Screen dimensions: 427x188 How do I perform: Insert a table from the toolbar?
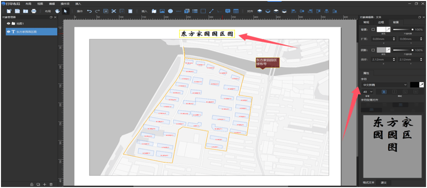click(x=236, y=11)
